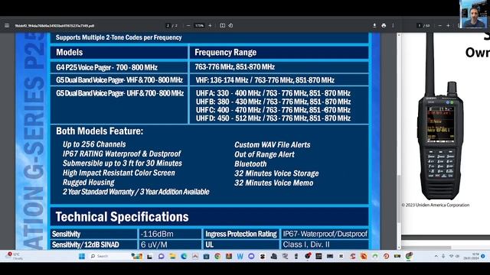490x275 pixels.
Task: Click the fit to page icon
Action: 222,25
